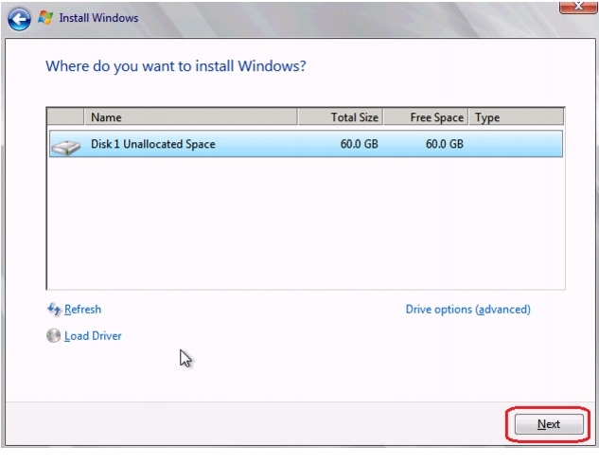Close the Install Windows dialog
The width and height of the screenshot is (599, 464).
coord(578,7)
